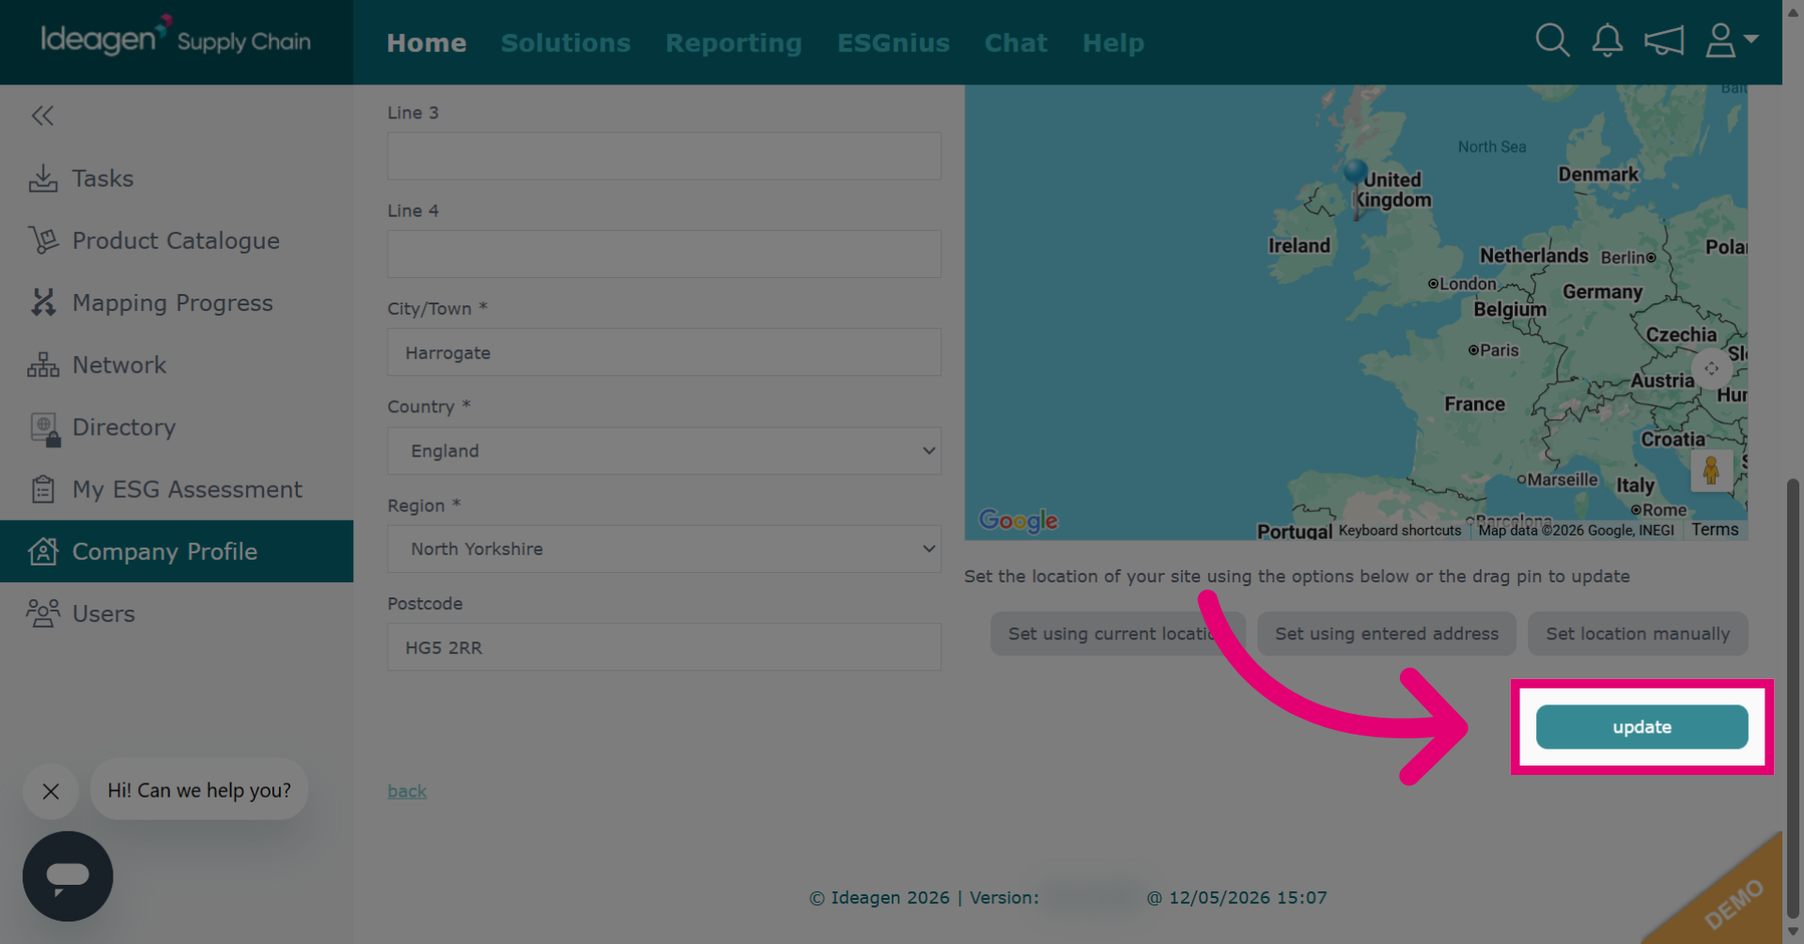Open the Chat menu
Screen dimensions: 1804x944
click(x=1016, y=42)
